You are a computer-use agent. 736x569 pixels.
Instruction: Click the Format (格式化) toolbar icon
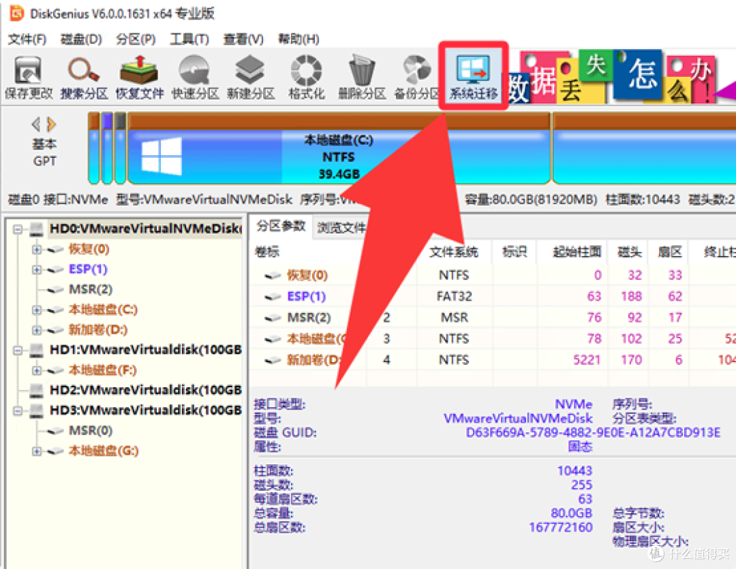[x=306, y=78]
